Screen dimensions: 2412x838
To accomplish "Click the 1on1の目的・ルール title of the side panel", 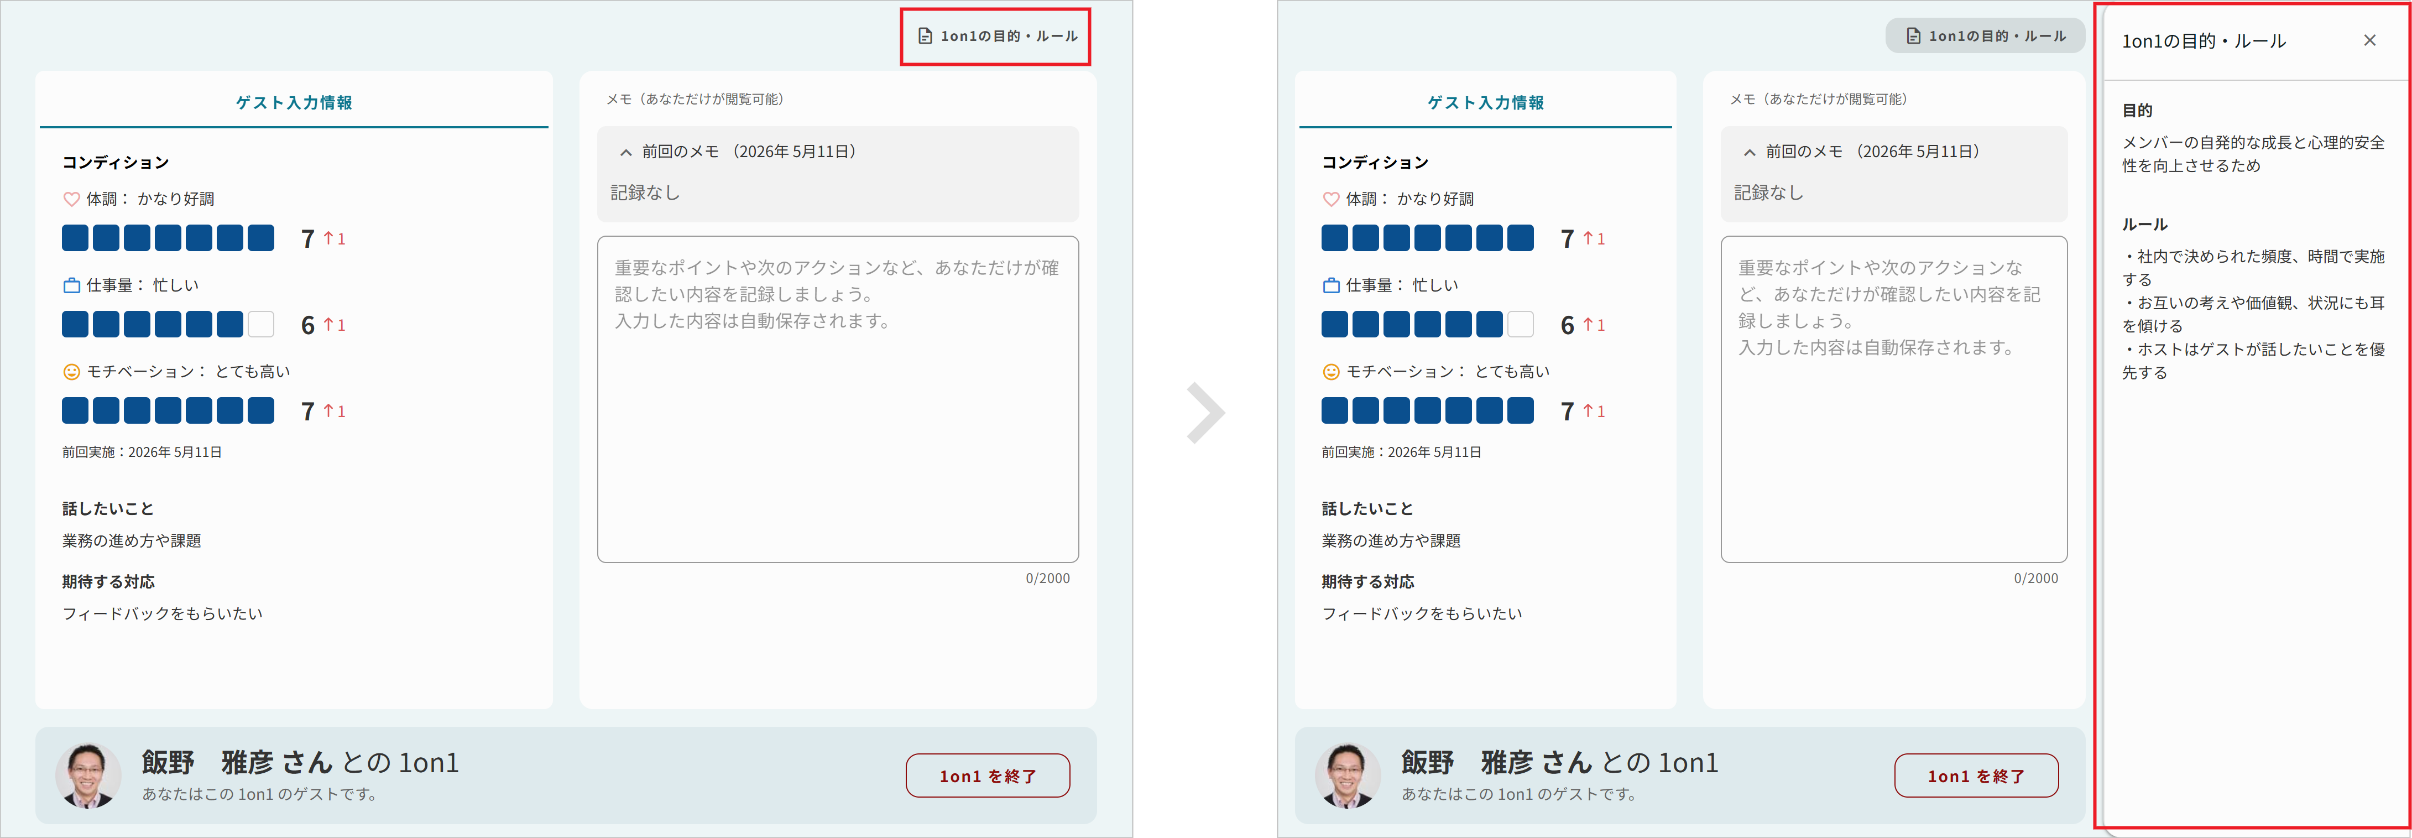I will (x=2203, y=41).
